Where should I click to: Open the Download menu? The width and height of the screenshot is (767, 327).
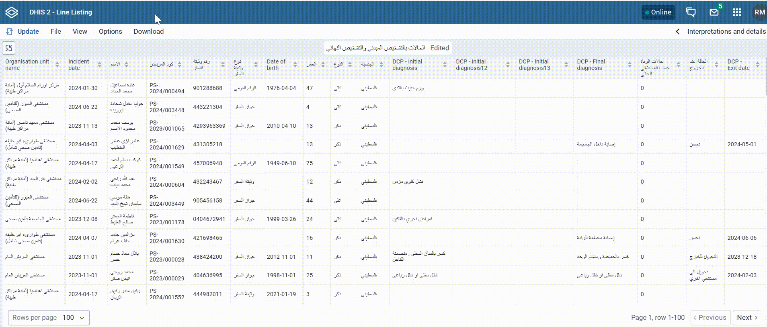coord(148,31)
